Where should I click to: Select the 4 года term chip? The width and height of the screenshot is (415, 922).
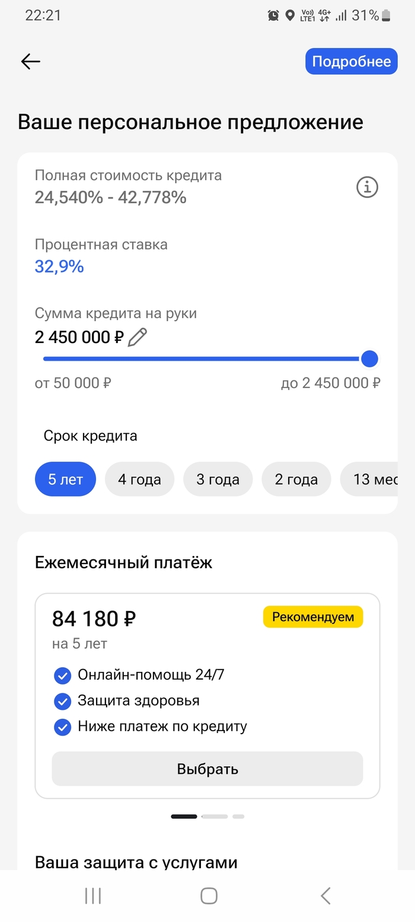click(x=139, y=479)
